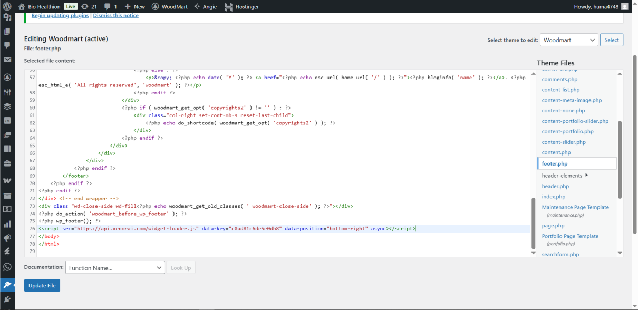Open header.php in Theme Files

pyautogui.click(x=555, y=186)
